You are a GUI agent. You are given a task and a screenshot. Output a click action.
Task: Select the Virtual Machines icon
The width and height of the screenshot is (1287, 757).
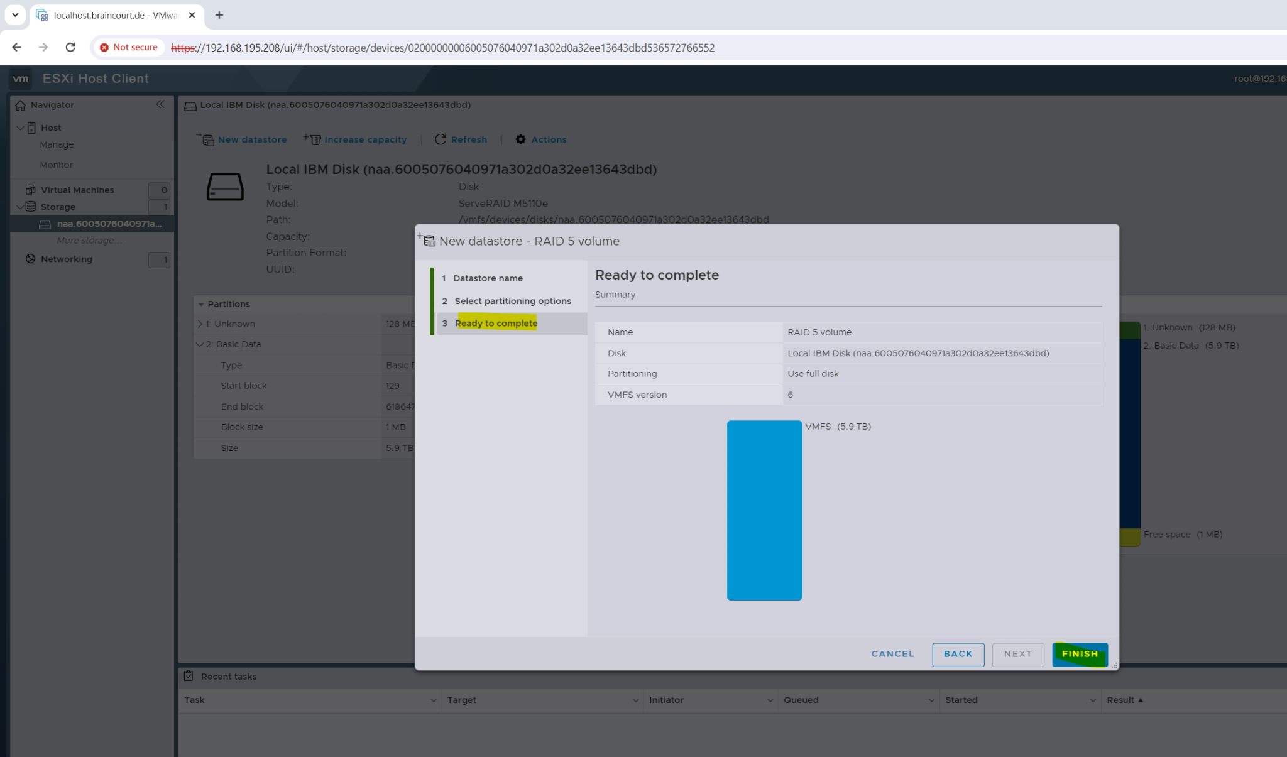coord(30,189)
